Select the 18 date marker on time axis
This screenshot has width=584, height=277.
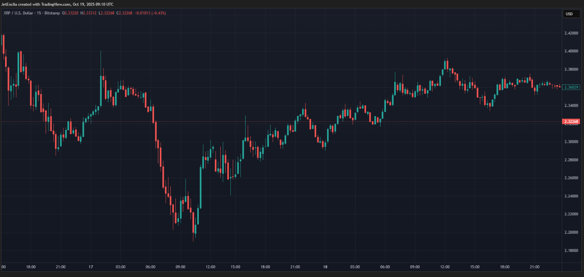tap(325, 267)
